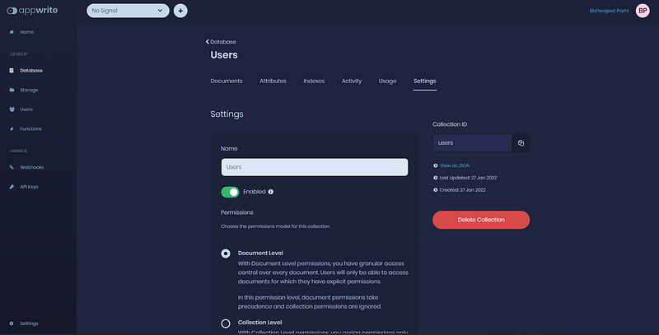Click the Appwrite logo

(32, 11)
